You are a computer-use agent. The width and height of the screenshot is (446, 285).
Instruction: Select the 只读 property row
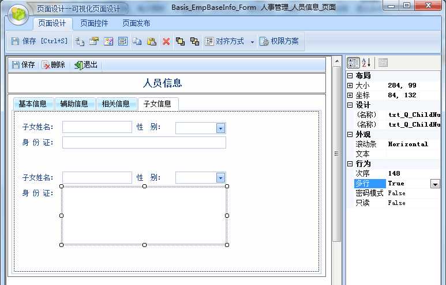tap(397, 203)
